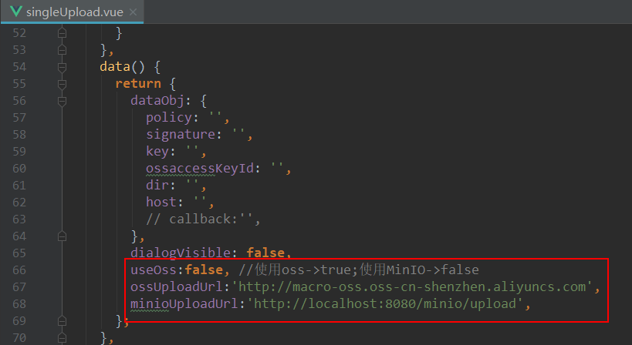632x345 pixels.
Task: Click the fold end marker at line 69
Action: (x=62, y=321)
